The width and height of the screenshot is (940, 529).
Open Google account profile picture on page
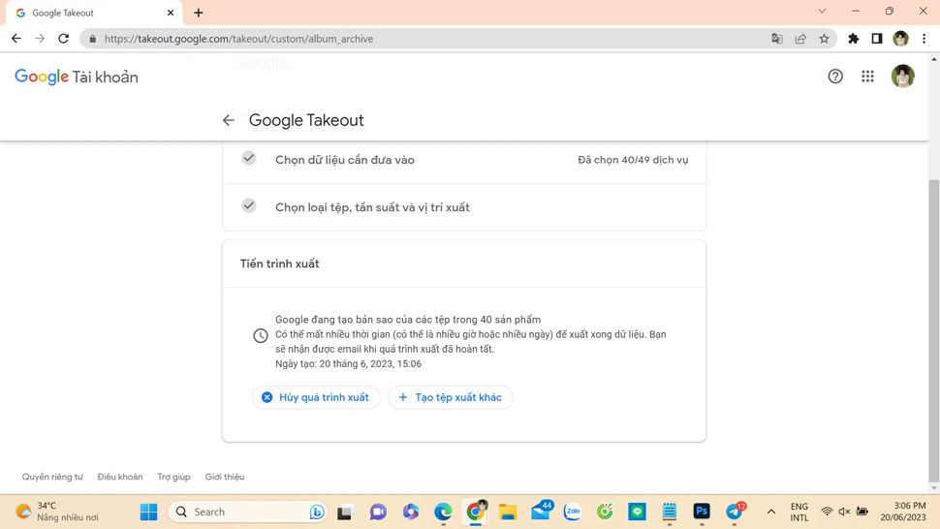(x=902, y=77)
